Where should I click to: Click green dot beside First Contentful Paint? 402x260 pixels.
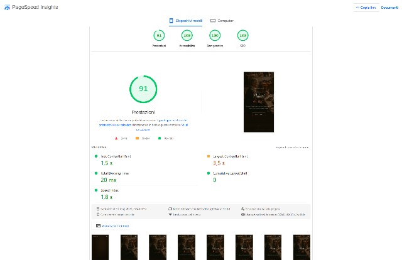pos(96,156)
